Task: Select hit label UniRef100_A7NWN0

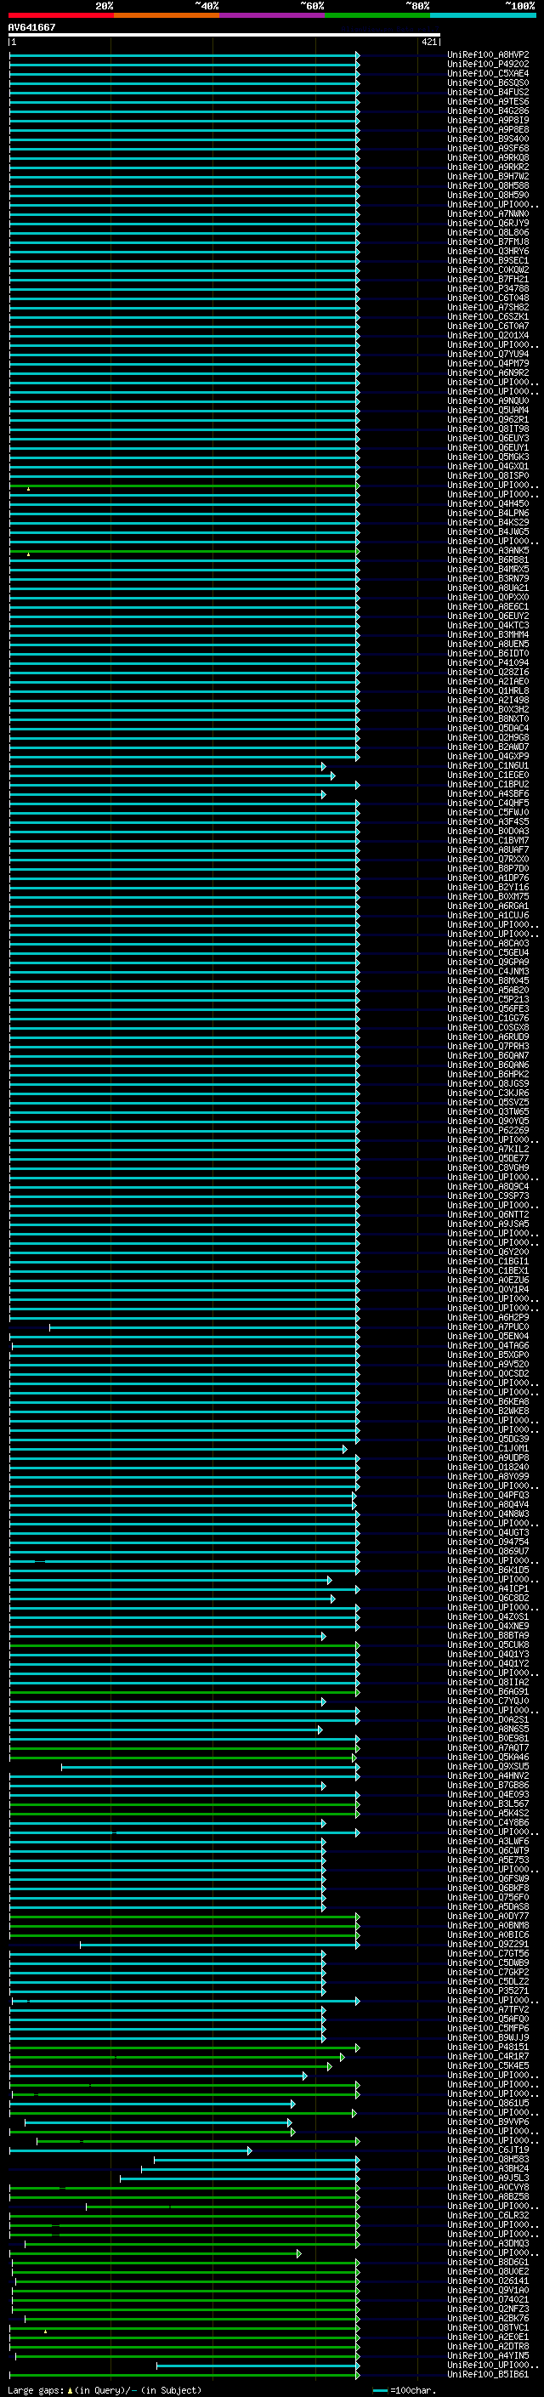Action: point(488,214)
